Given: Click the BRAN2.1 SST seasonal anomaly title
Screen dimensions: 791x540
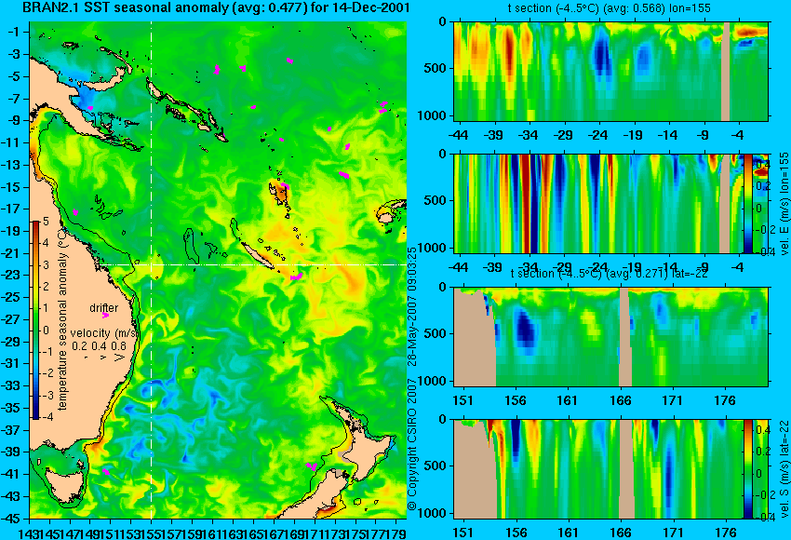Looking at the screenshot, I should [216, 7].
